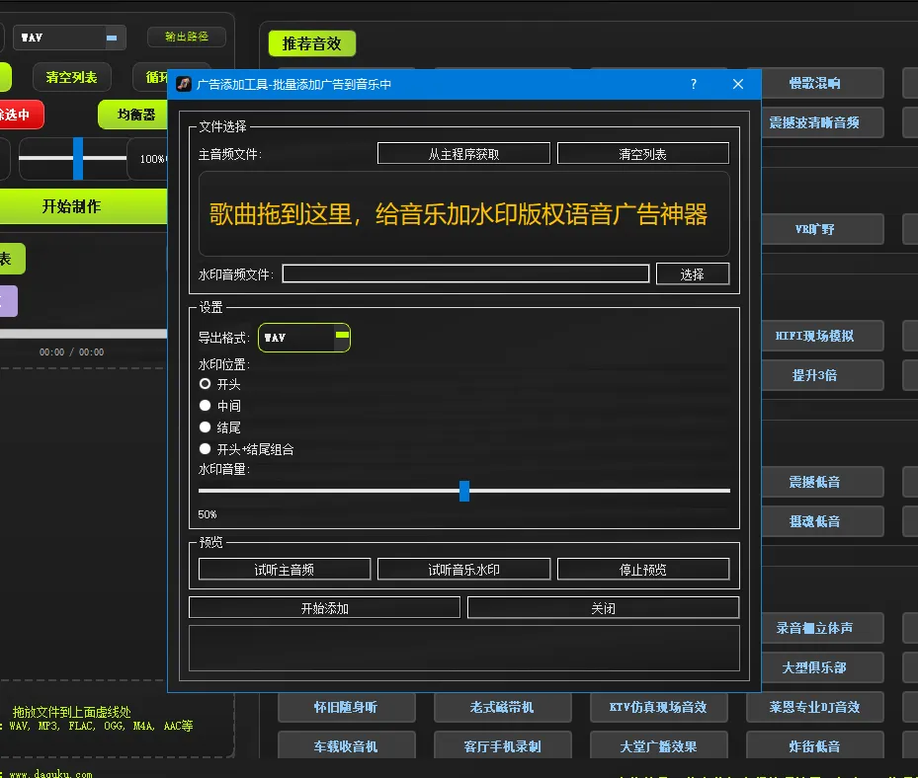Viewport: 918px width, 778px height.
Task: Click the empty log area at dialog bottom
Action: click(464, 648)
